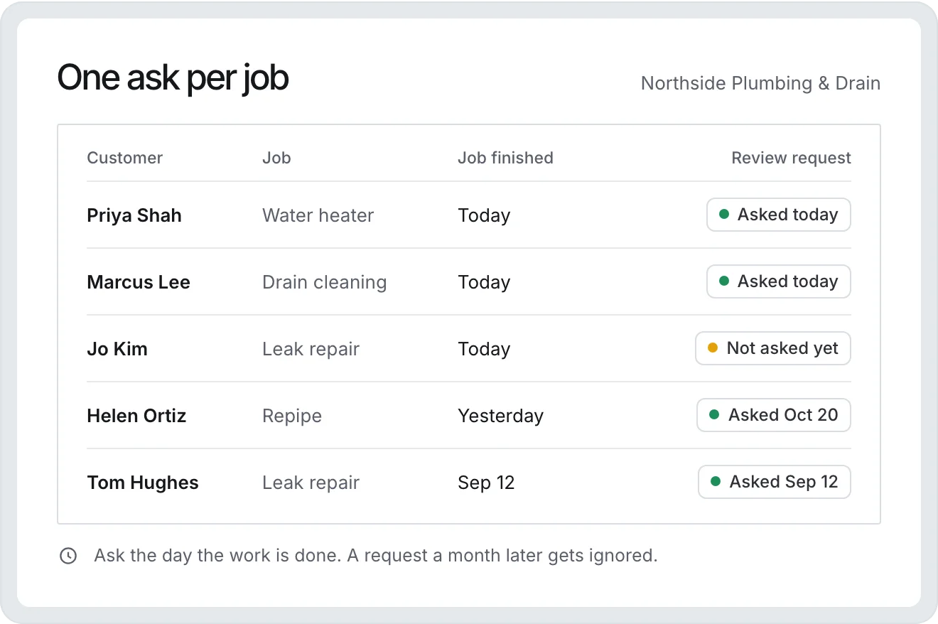Select the customer name "Priya Shah"
This screenshot has height=624, width=938.
pos(134,215)
